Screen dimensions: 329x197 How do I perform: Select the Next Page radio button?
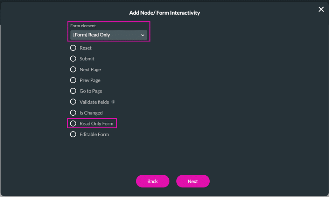coord(73,69)
